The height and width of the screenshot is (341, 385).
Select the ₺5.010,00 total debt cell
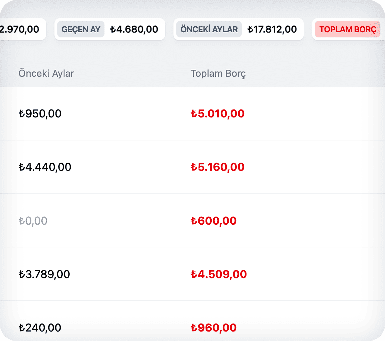point(218,114)
